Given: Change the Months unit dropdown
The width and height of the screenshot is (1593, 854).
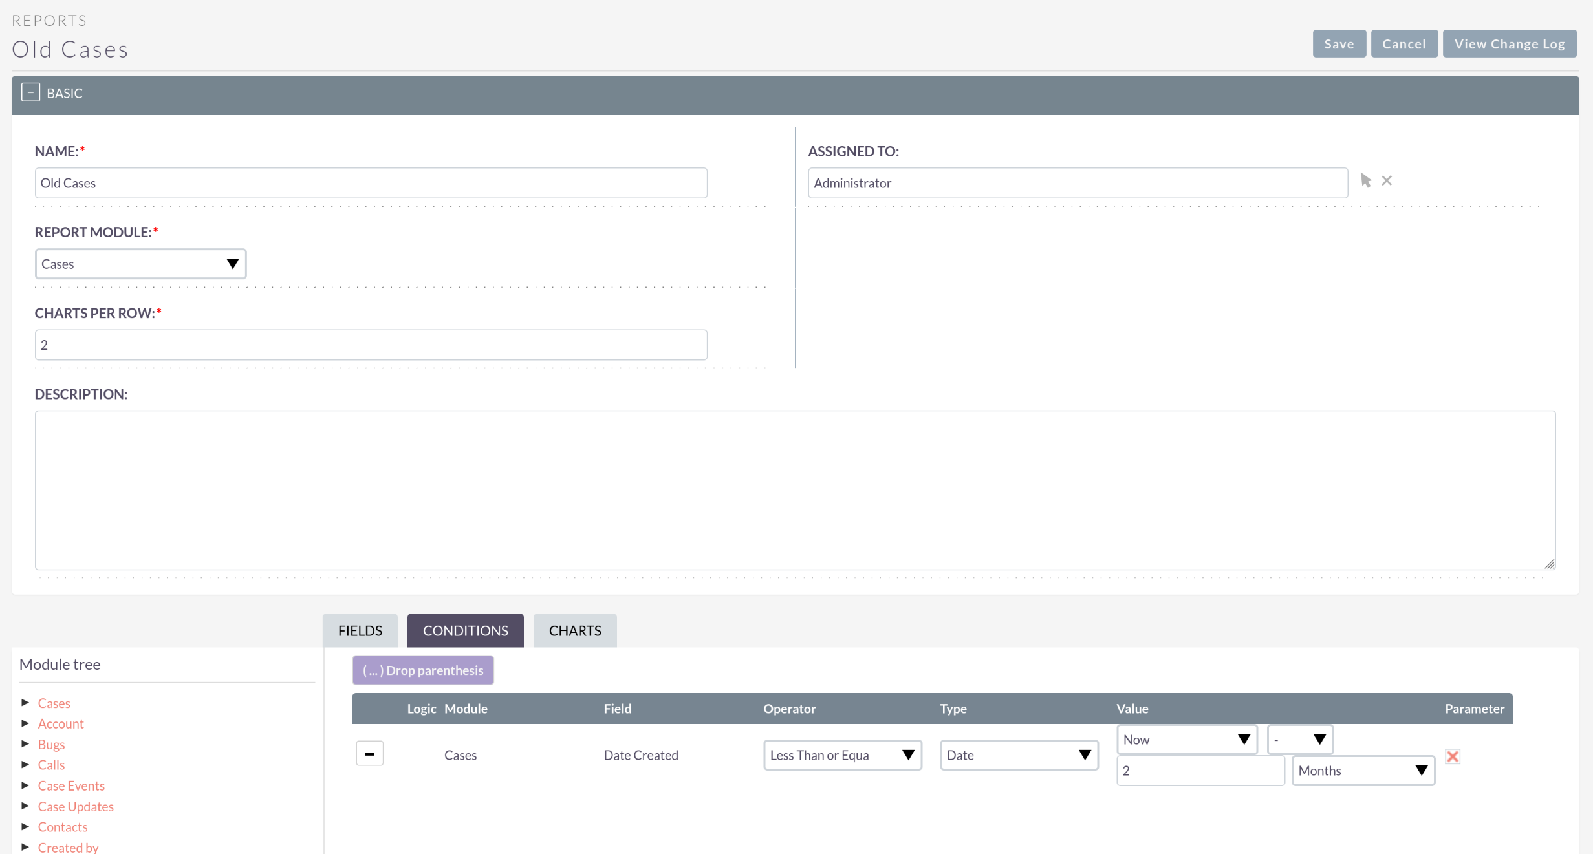Looking at the screenshot, I should (1363, 771).
